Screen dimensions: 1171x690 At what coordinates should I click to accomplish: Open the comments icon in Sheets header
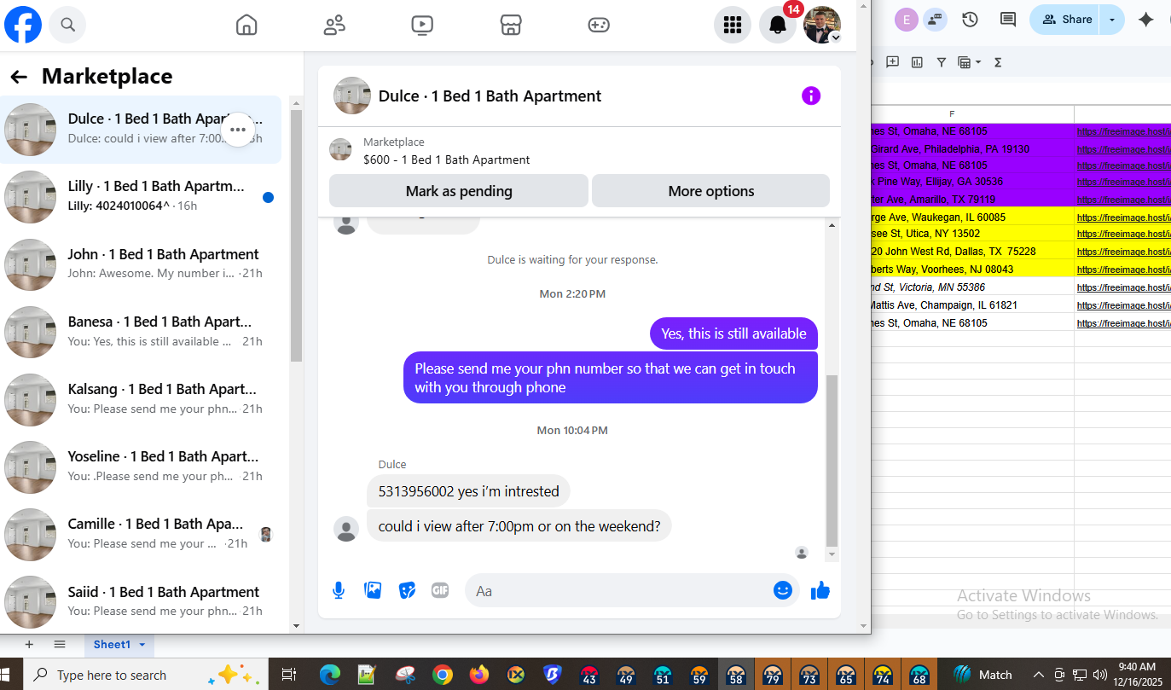[x=1008, y=19]
